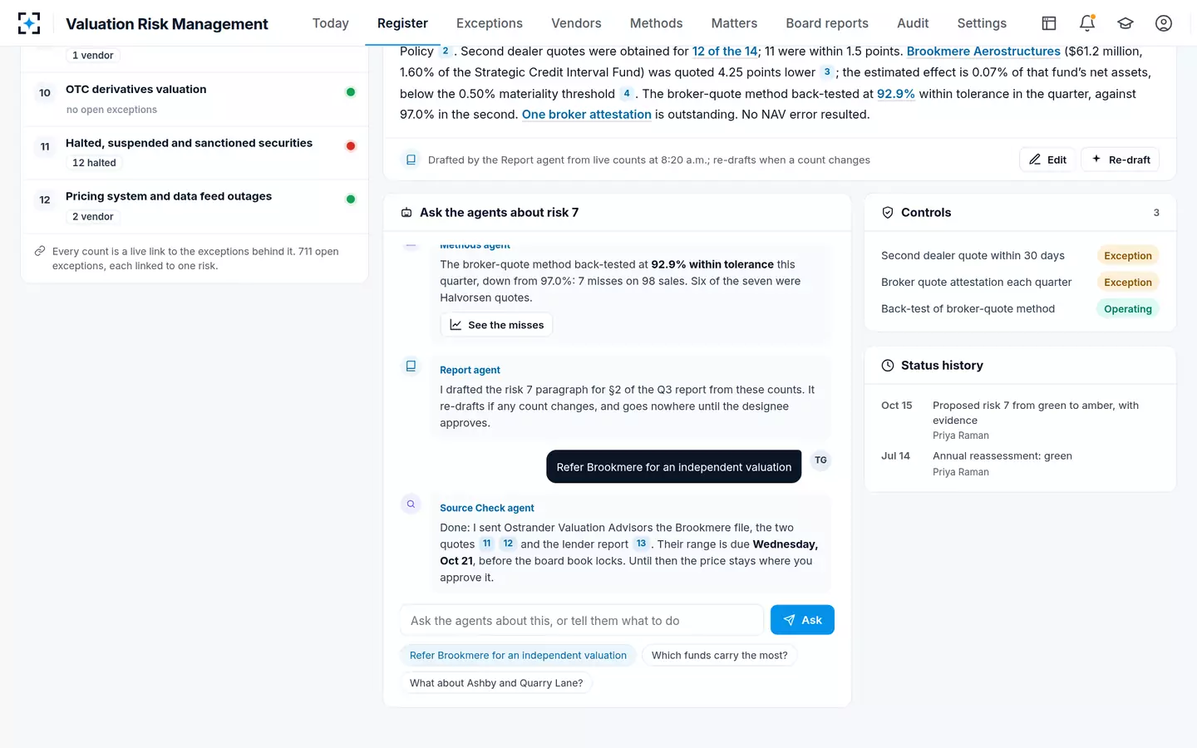The width and height of the screenshot is (1197, 748).
Task: Click the clock icon in Status history
Action: tap(888, 366)
